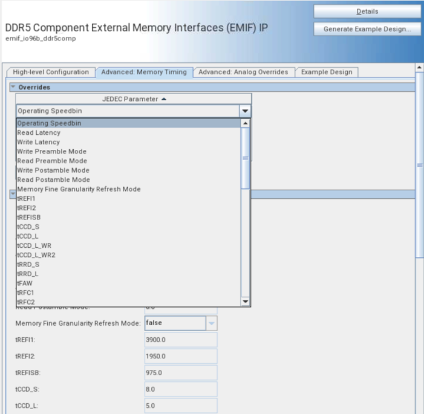Select Read Latency from the list
Viewport: 424px width, 414px height.
(x=39, y=132)
